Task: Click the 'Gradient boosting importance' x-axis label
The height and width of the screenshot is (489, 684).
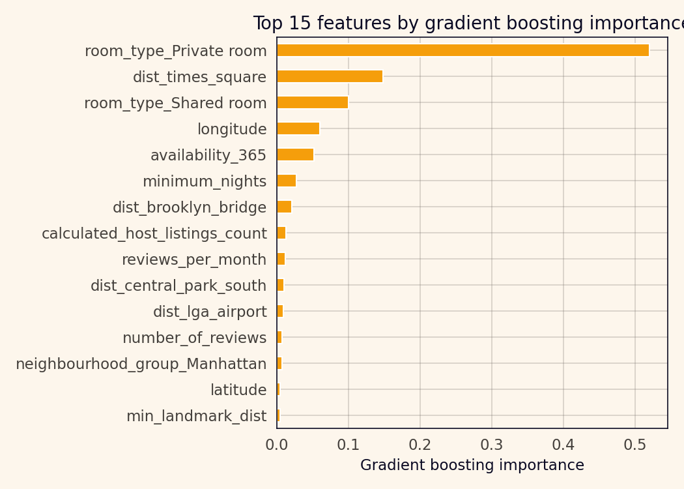Action: coord(472,466)
